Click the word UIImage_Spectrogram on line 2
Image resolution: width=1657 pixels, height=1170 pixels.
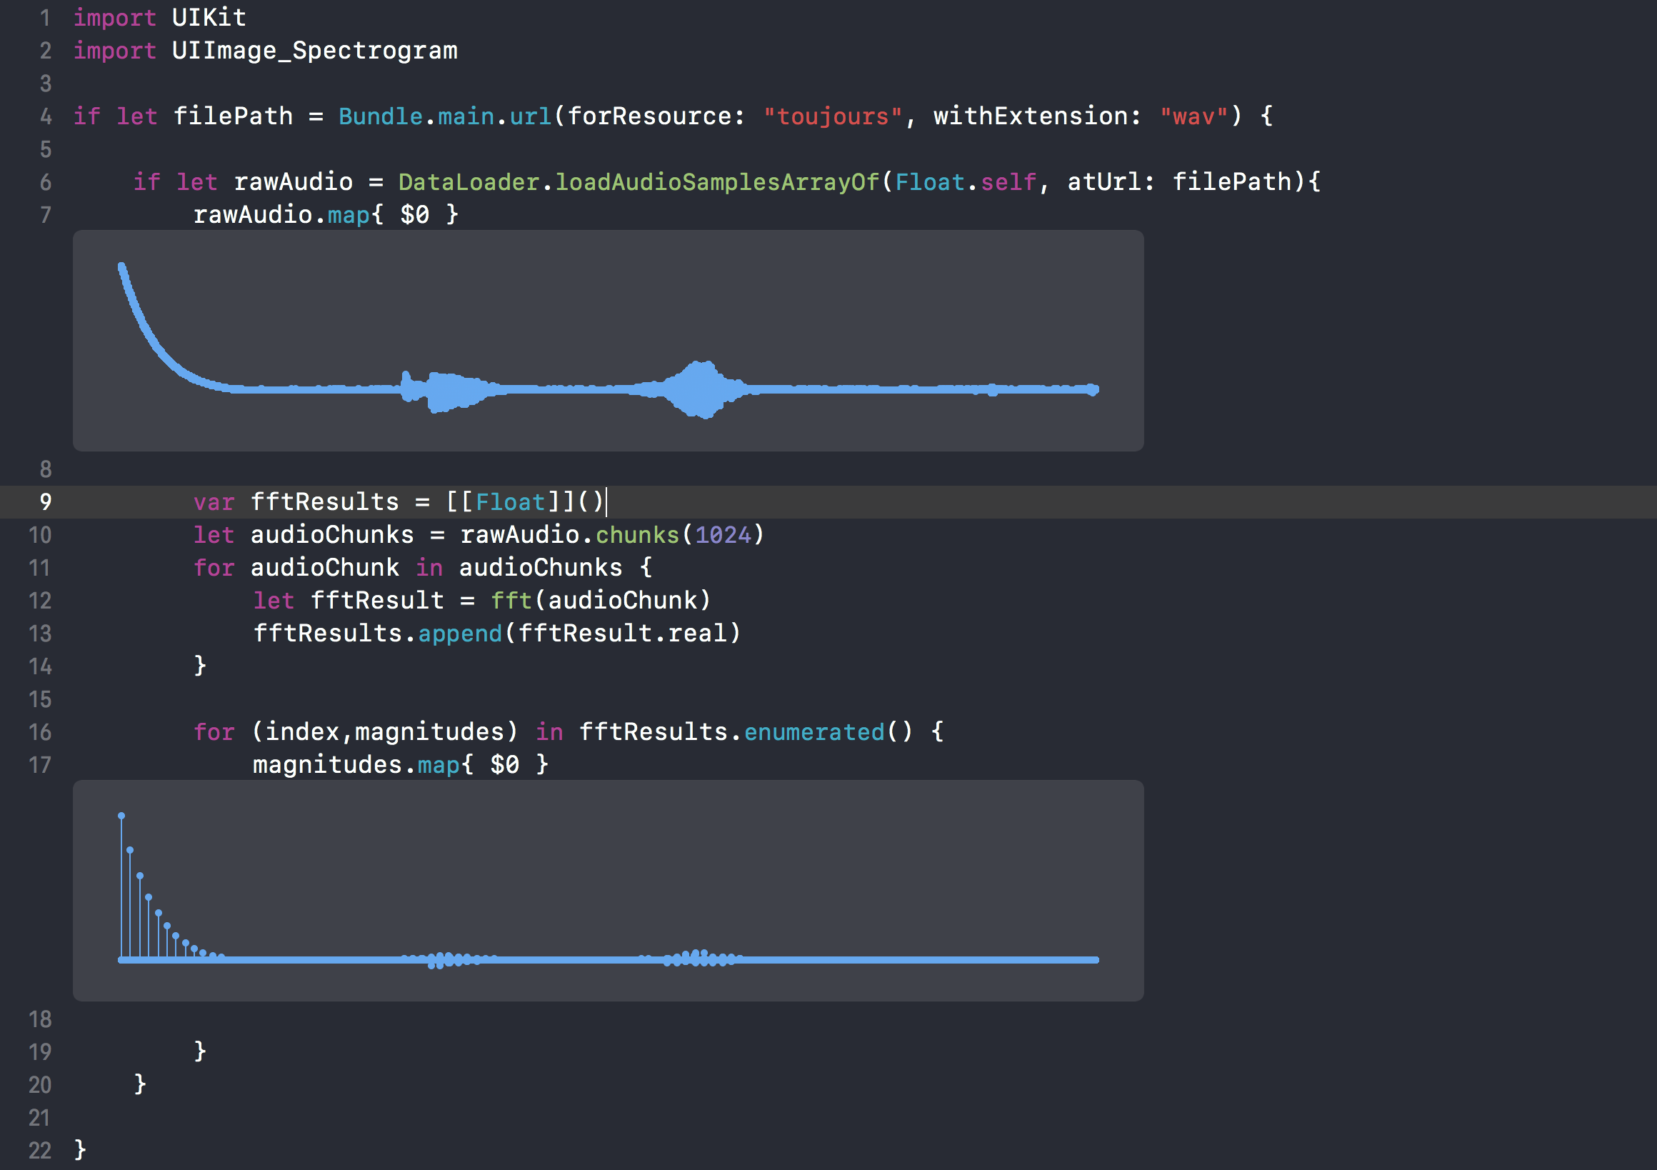[x=315, y=51]
